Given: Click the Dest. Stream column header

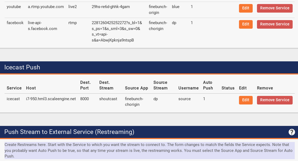Looking at the screenshot, I should [106, 85].
